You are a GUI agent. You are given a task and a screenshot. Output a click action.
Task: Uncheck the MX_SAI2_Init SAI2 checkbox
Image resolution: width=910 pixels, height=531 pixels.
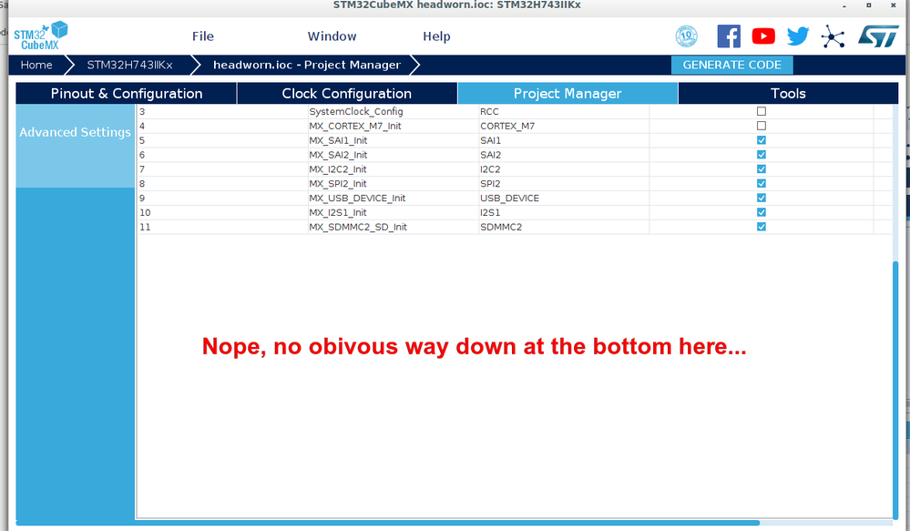[762, 155]
